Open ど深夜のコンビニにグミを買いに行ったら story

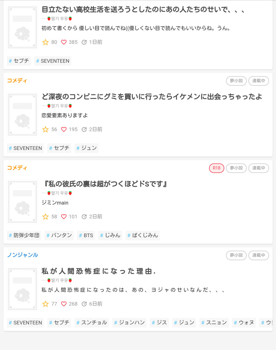(x=152, y=97)
